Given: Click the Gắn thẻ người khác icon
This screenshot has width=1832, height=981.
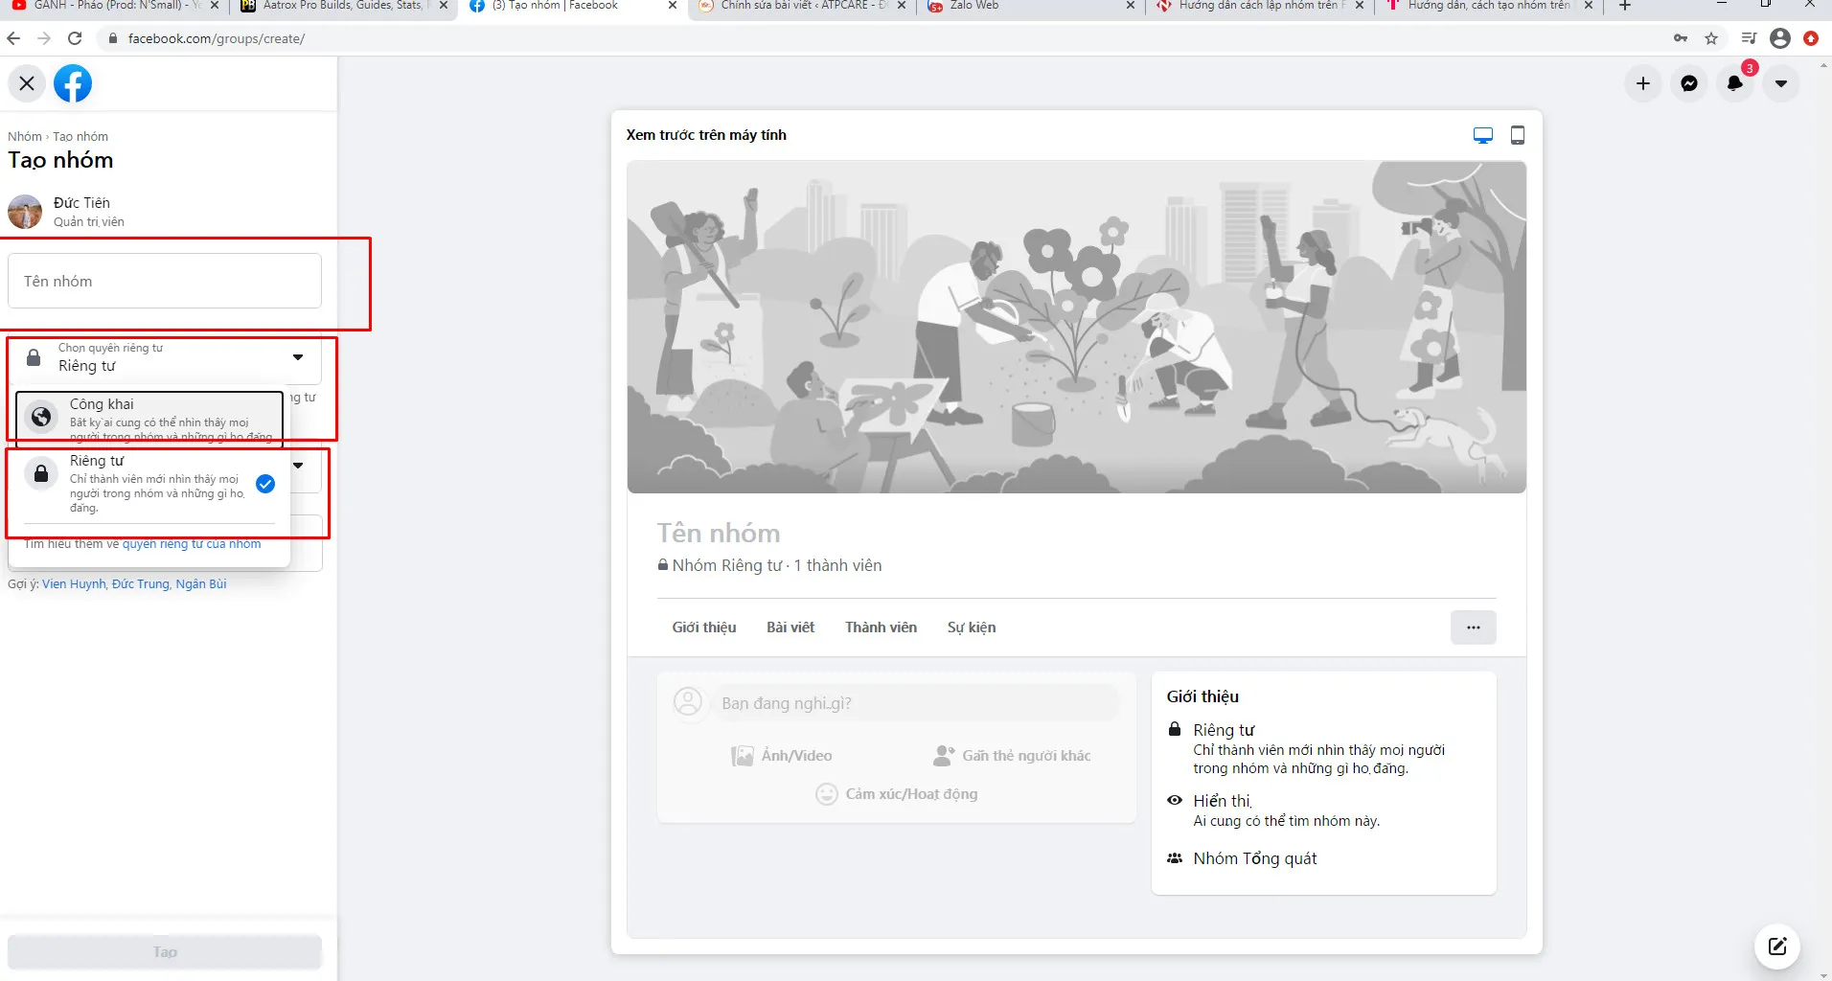Looking at the screenshot, I should 945,755.
